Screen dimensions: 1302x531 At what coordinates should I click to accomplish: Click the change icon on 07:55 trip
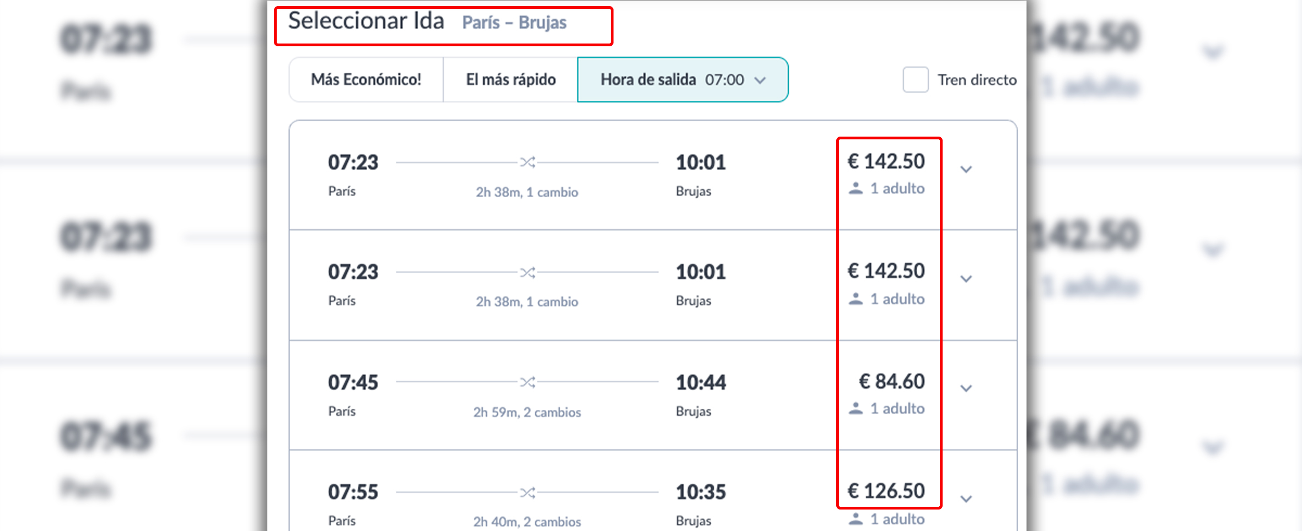point(528,492)
